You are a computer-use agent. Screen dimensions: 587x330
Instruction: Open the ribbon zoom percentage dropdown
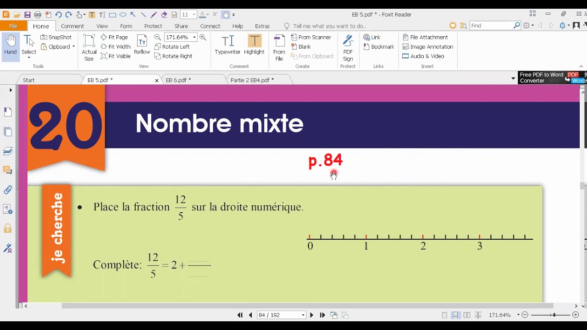tap(194, 37)
